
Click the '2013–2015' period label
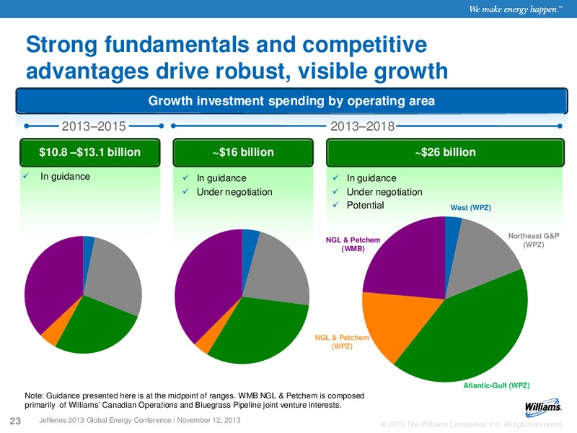coord(94,126)
